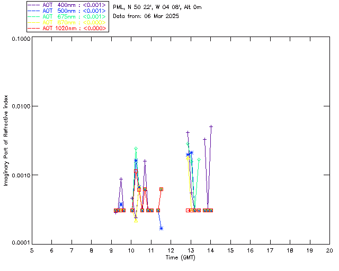Click the x-axis tick label 6
This screenshot has width=339, height=271.
52,250
